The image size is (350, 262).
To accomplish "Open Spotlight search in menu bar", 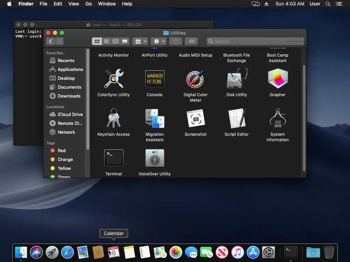I will click(x=328, y=4).
